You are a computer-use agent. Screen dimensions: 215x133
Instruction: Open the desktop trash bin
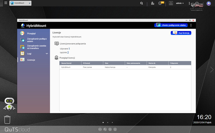click(7, 120)
